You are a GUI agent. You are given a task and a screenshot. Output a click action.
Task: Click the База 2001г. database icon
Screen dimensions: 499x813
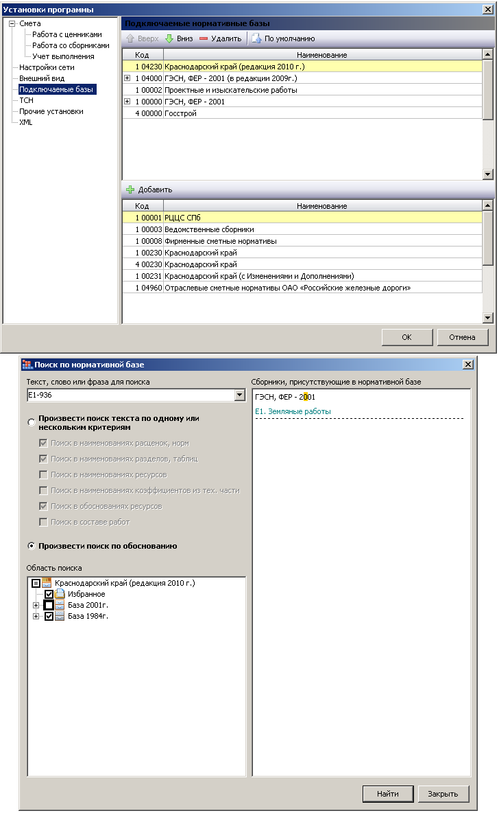coord(60,605)
